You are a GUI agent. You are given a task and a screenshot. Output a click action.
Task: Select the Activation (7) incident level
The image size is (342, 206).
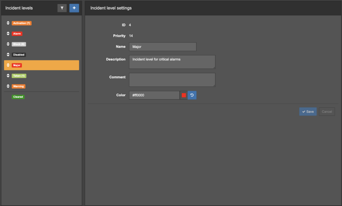point(22,23)
